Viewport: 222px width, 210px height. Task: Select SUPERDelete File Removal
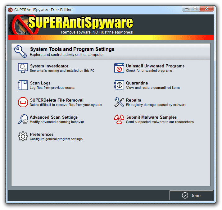pyautogui.click(x=57, y=100)
